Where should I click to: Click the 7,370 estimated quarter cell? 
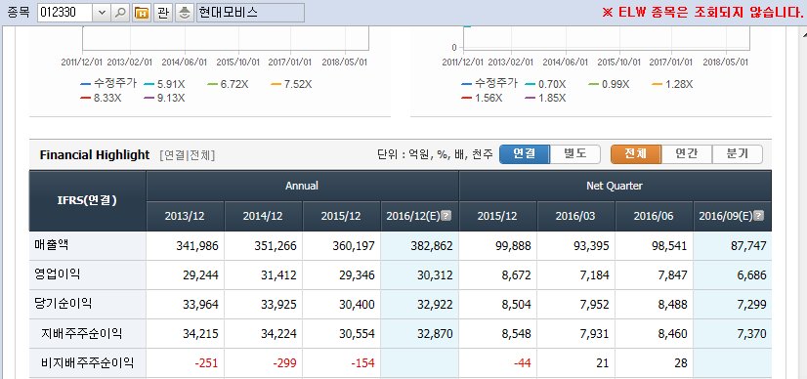[x=733, y=334]
